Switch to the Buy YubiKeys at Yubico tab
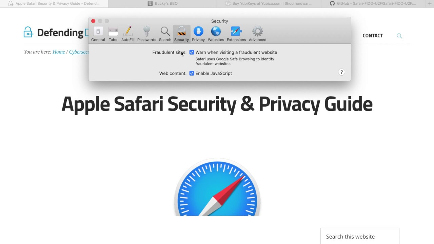The height and width of the screenshot is (244, 434). coord(269,3)
